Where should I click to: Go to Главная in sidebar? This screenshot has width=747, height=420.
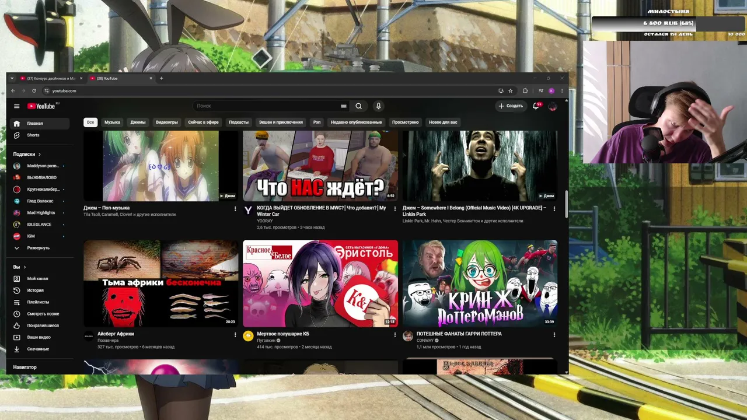(x=40, y=124)
